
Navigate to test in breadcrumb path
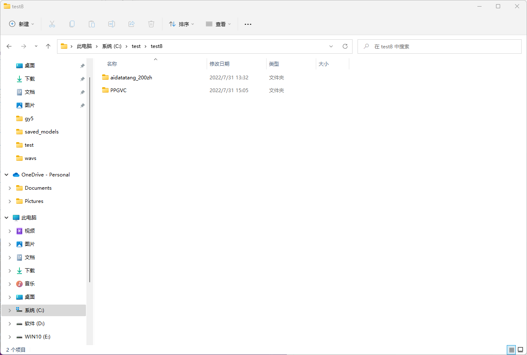tap(136, 46)
